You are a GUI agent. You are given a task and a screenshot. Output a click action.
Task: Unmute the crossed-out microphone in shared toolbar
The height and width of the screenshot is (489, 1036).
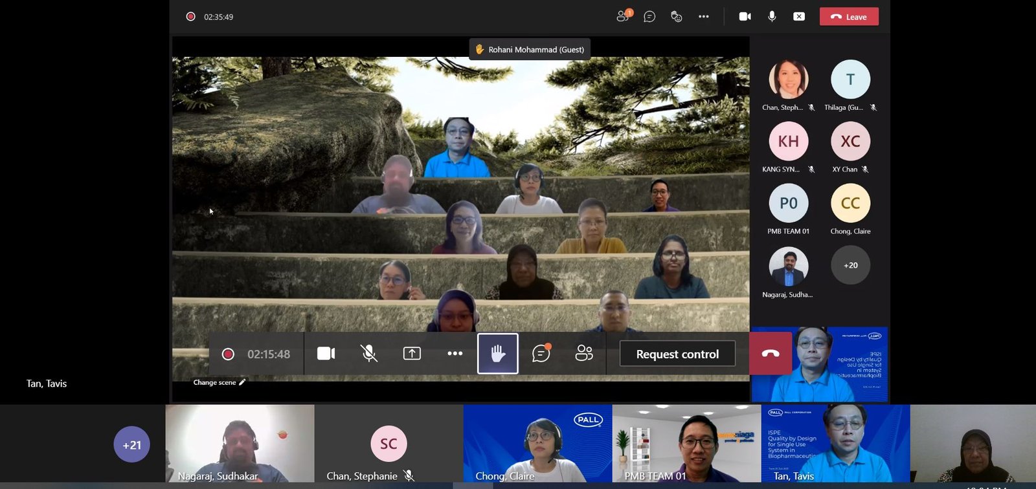(x=368, y=354)
